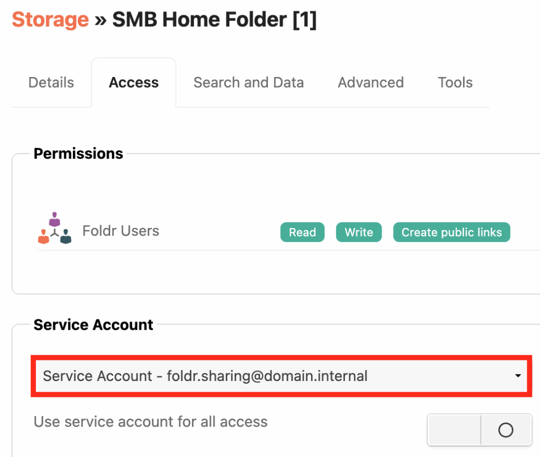Viewport: 540px width, 457px height.
Task: Click the Permissions section heading
Action: (x=78, y=154)
